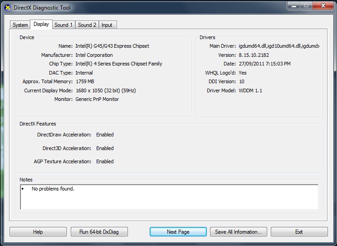Click the 'Chip Type:' label
This screenshot has height=246, width=337.
pos(61,64)
